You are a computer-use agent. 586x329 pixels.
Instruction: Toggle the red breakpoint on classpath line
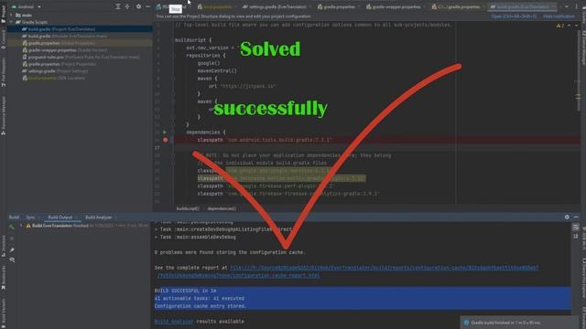[x=165, y=140]
